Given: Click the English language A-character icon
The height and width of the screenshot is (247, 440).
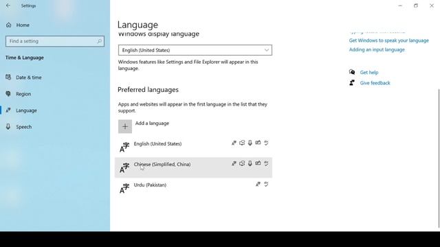Looking at the screenshot, I should 124,147.
